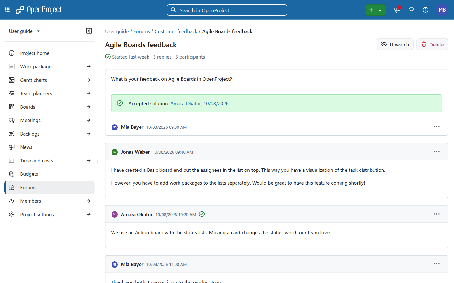Go to User guide breadcrumb link
The image size is (454, 283).
pyautogui.click(x=117, y=31)
